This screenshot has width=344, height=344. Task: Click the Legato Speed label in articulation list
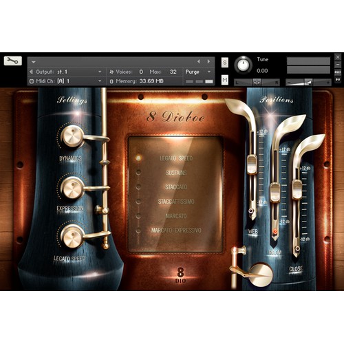pyautogui.click(x=176, y=158)
